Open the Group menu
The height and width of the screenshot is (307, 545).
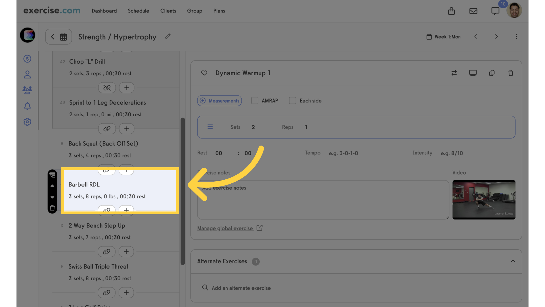click(x=195, y=11)
